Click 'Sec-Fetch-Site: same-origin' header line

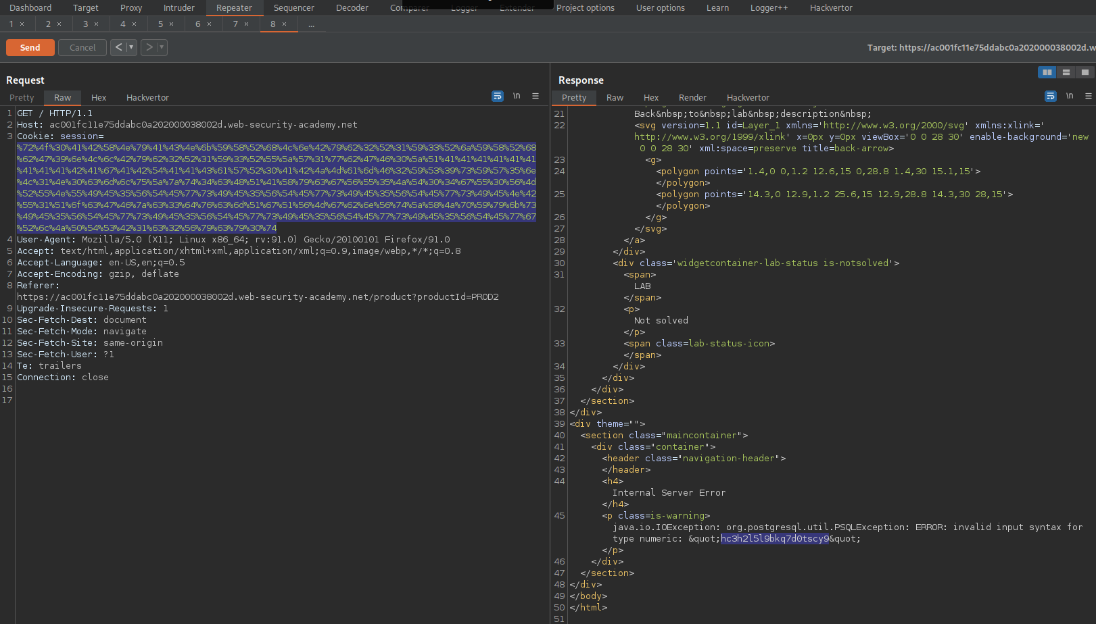(x=90, y=343)
